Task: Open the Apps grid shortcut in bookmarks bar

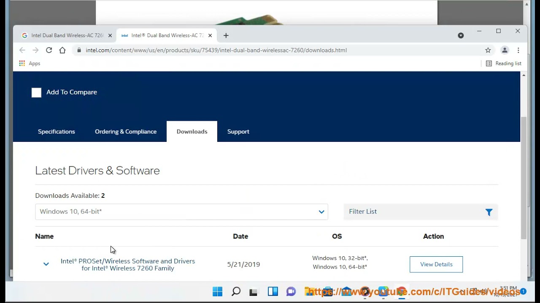Action: [x=29, y=64]
